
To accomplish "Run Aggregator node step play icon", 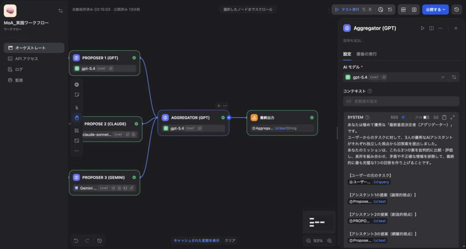I will 423,28.
